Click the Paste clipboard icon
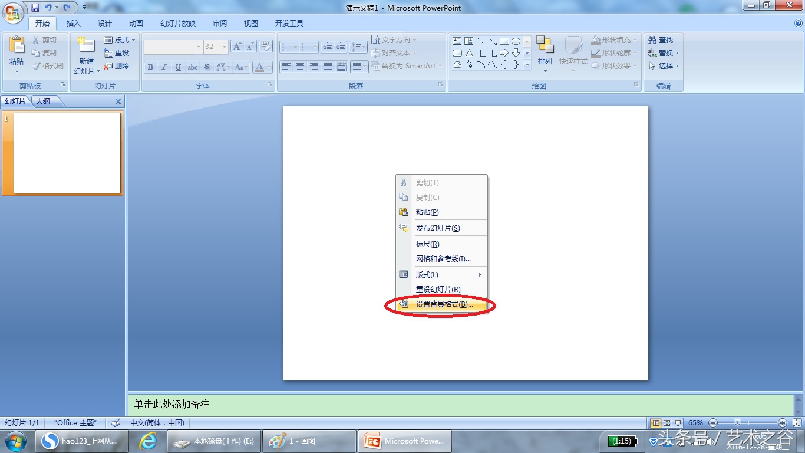 pos(17,45)
